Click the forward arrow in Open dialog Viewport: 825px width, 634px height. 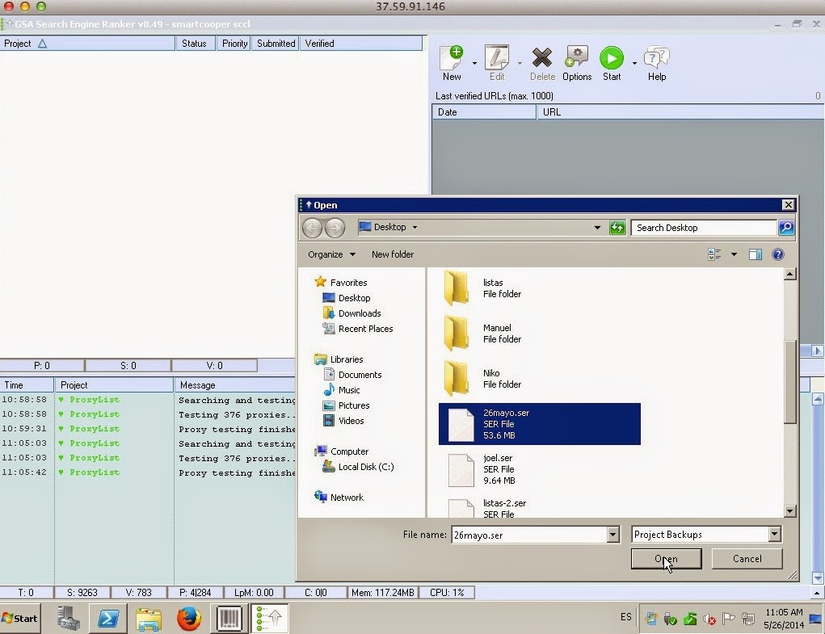335,228
